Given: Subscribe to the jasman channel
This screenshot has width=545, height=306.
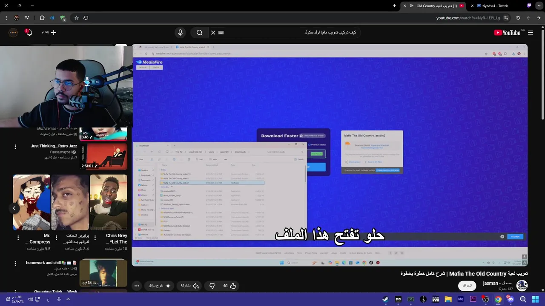Looking at the screenshot, I should click(x=467, y=286).
